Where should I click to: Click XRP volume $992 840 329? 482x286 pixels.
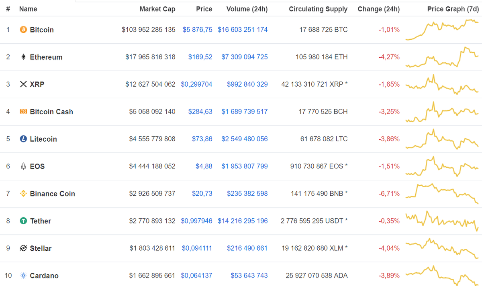tap(247, 84)
